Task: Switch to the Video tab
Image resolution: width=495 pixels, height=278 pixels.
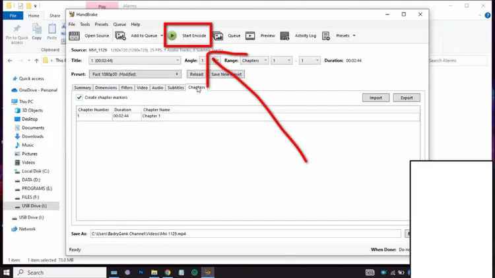Action: 142,88
